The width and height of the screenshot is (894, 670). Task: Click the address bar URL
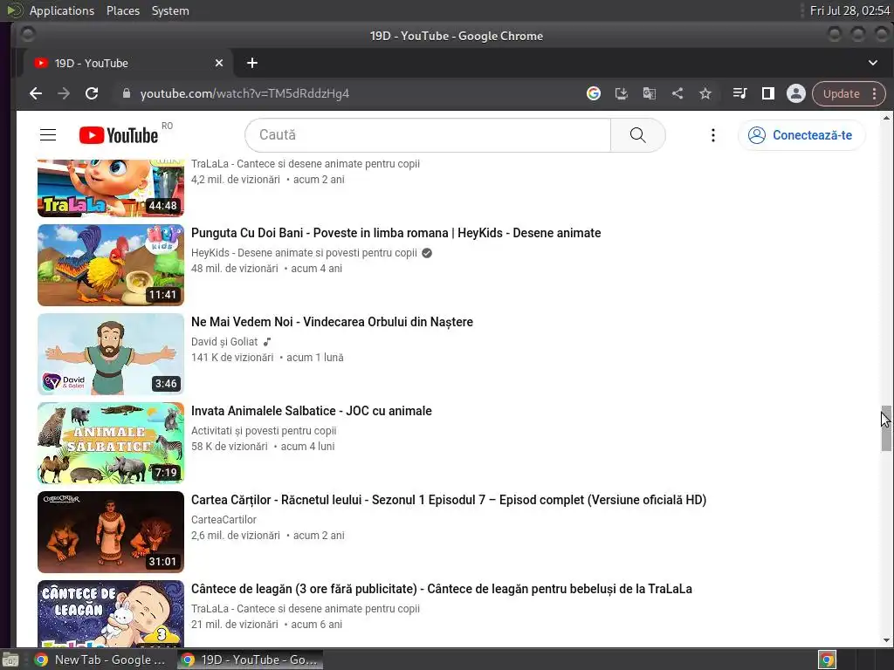point(244,93)
